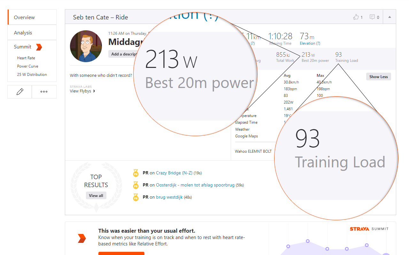
Task: Click the small 213 W Best 20m power stat
Action: pyautogui.click(x=315, y=57)
